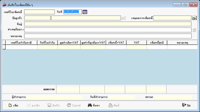Viewport: 200px width, 112px height.
Task: Maximize the บันทึกใบเพิ่มหนี้อื่น ๆ window
Action: coord(185,5)
